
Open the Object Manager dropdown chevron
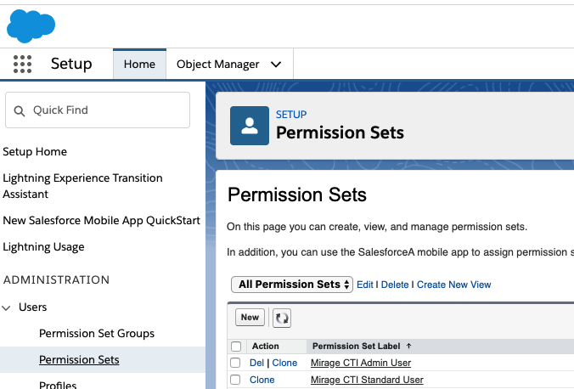point(276,65)
